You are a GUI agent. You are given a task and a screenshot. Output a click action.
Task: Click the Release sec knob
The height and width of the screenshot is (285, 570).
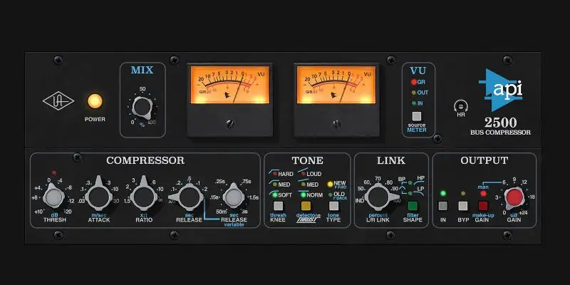[188, 197]
